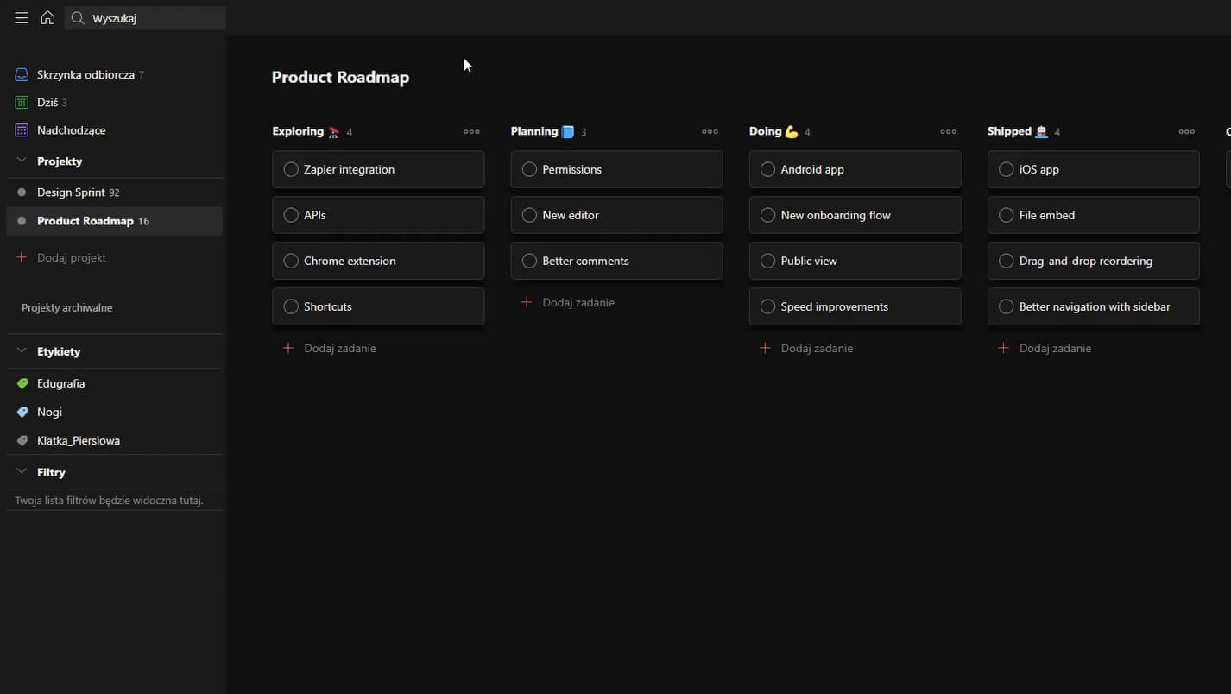This screenshot has width=1231, height=694.
Task: Go to the home icon
Action: [x=47, y=18]
